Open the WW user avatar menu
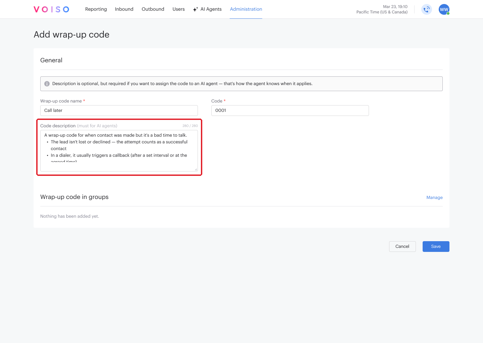The width and height of the screenshot is (483, 343). tap(444, 9)
